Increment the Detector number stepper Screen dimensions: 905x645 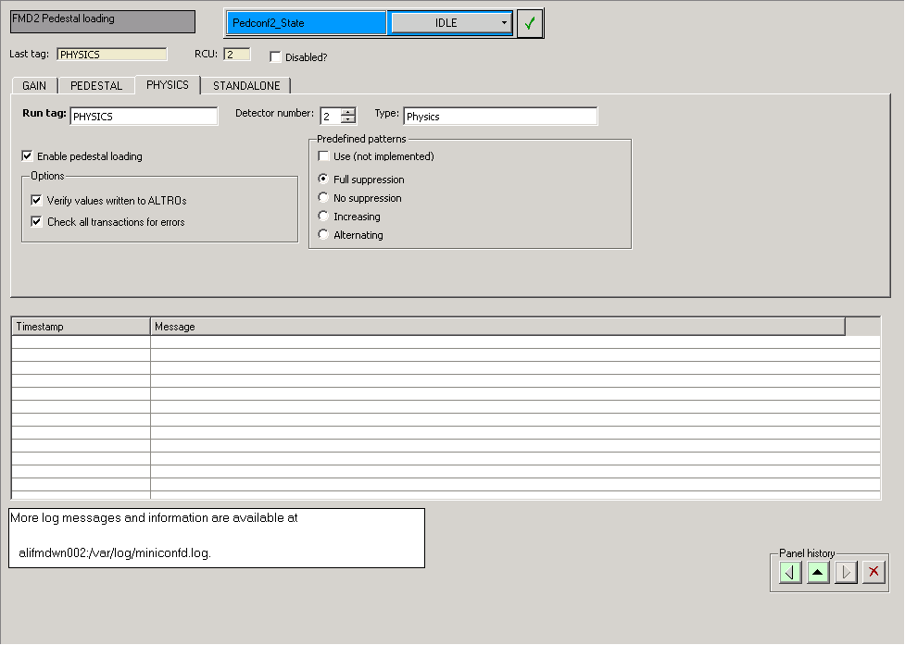point(348,112)
